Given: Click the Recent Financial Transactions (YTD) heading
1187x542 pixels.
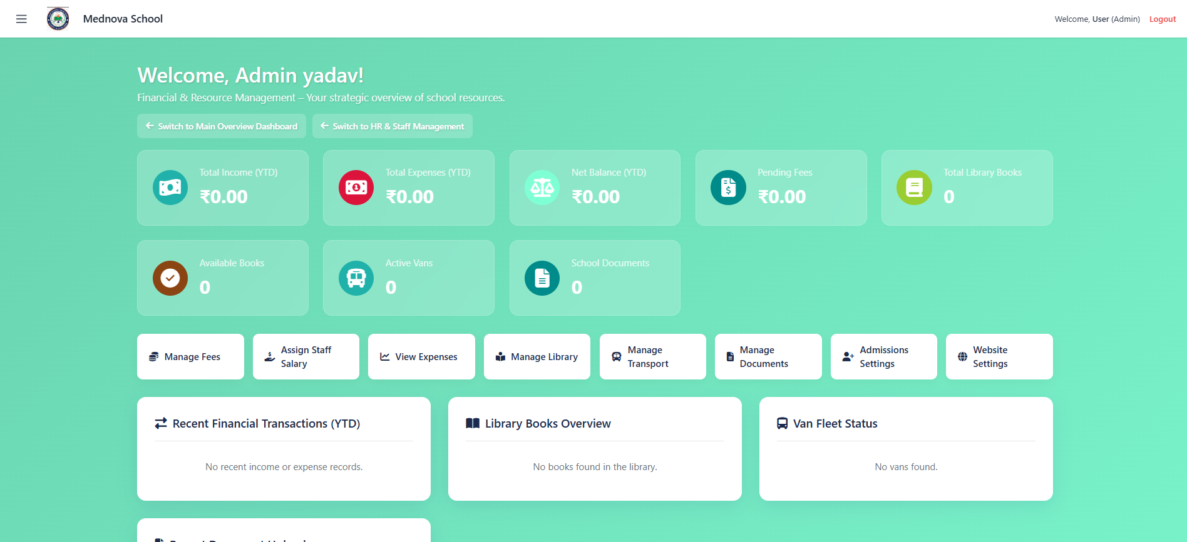Looking at the screenshot, I should pyautogui.click(x=266, y=423).
